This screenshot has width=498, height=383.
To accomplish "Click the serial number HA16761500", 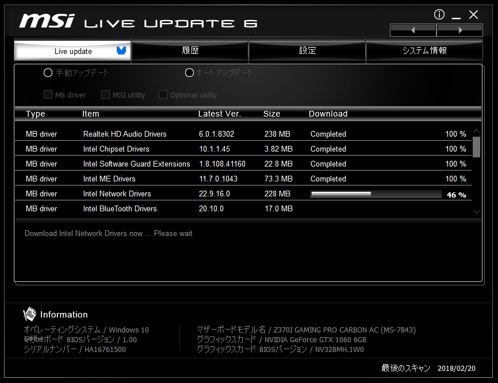I will [x=105, y=349].
